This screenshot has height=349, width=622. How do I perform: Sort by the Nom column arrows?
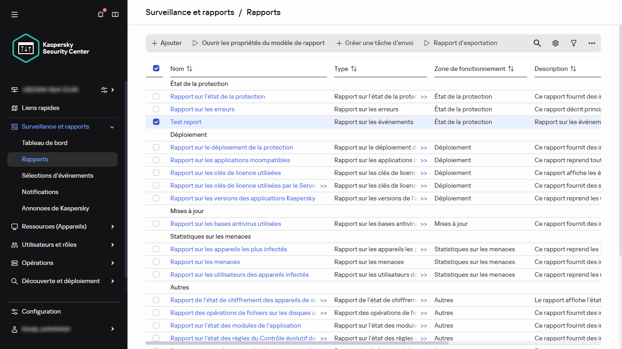coord(189,69)
